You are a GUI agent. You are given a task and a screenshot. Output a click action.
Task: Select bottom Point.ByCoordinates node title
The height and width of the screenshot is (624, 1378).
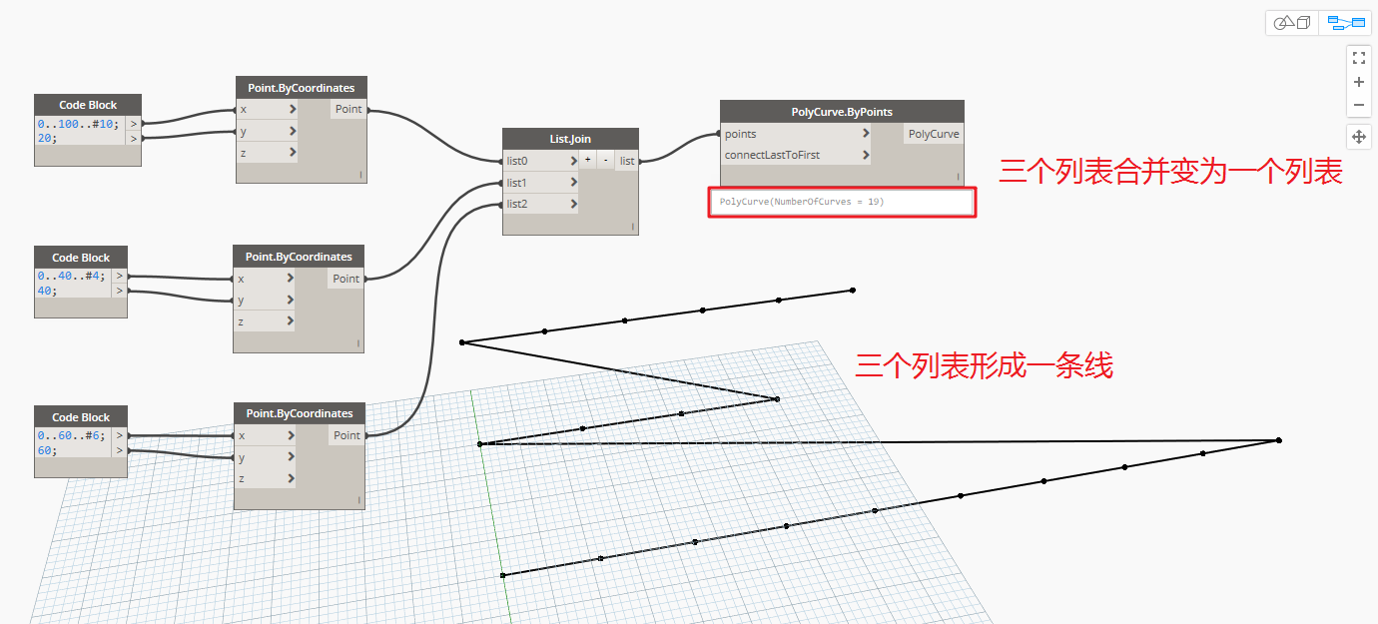point(300,413)
